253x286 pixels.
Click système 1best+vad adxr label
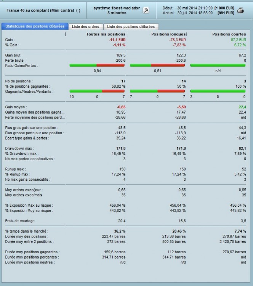tap(117, 8)
